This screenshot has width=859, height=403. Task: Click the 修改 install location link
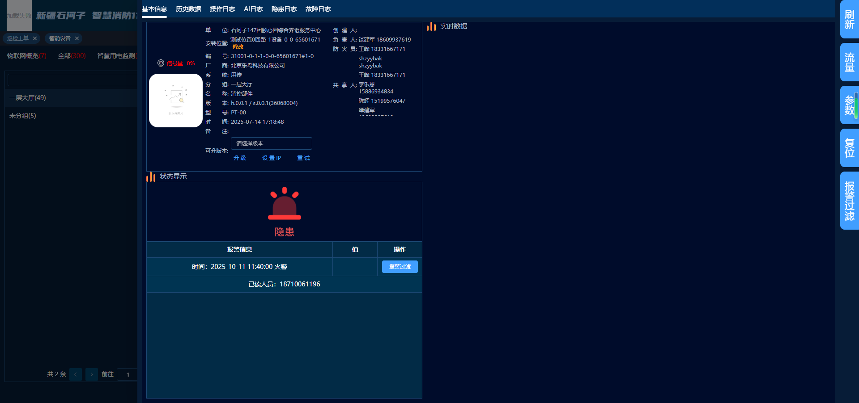238,47
